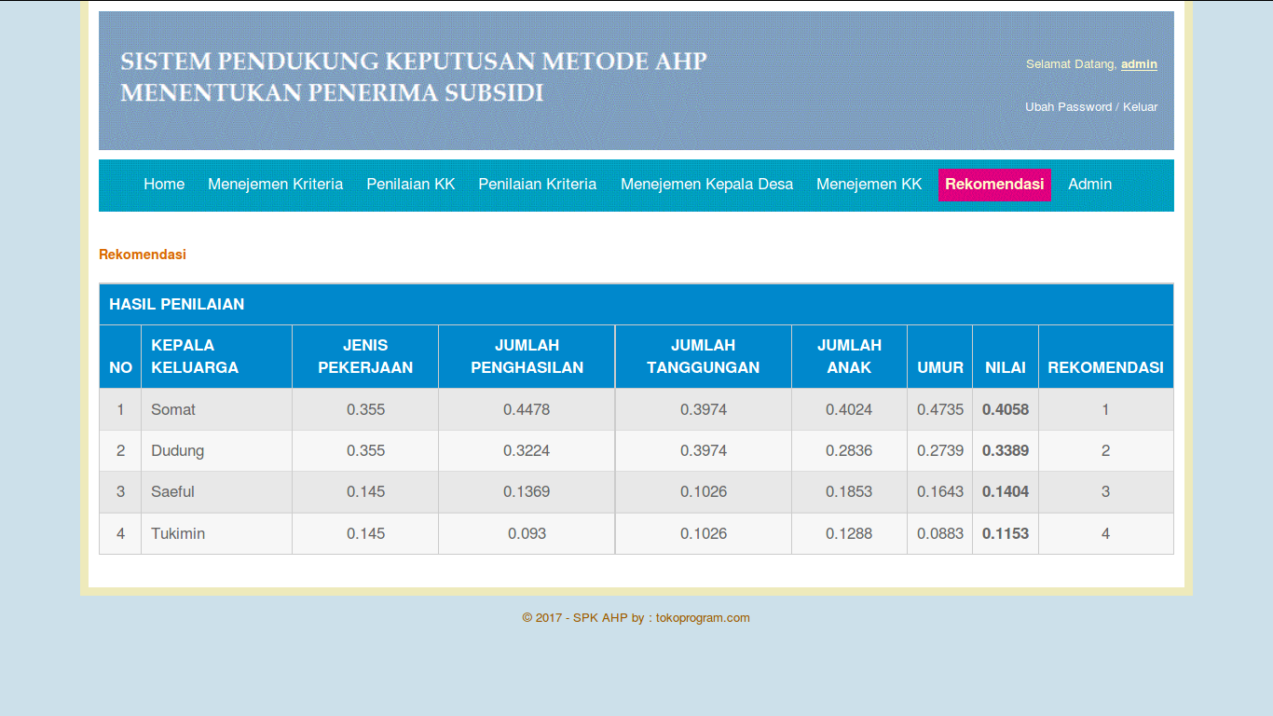
Task: Open Menejemen Kepala Desa page
Action: click(x=706, y=185)
